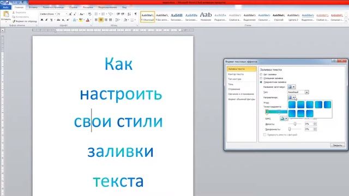Switch to the Разметка страницы tab
The image size is (349, 196).
(x=53, y=7)
